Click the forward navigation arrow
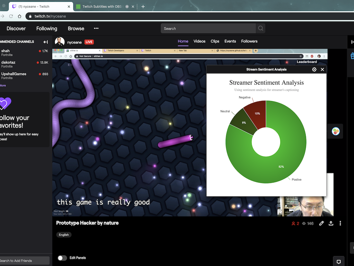This screenshot has height=266, width=354. 2,16
